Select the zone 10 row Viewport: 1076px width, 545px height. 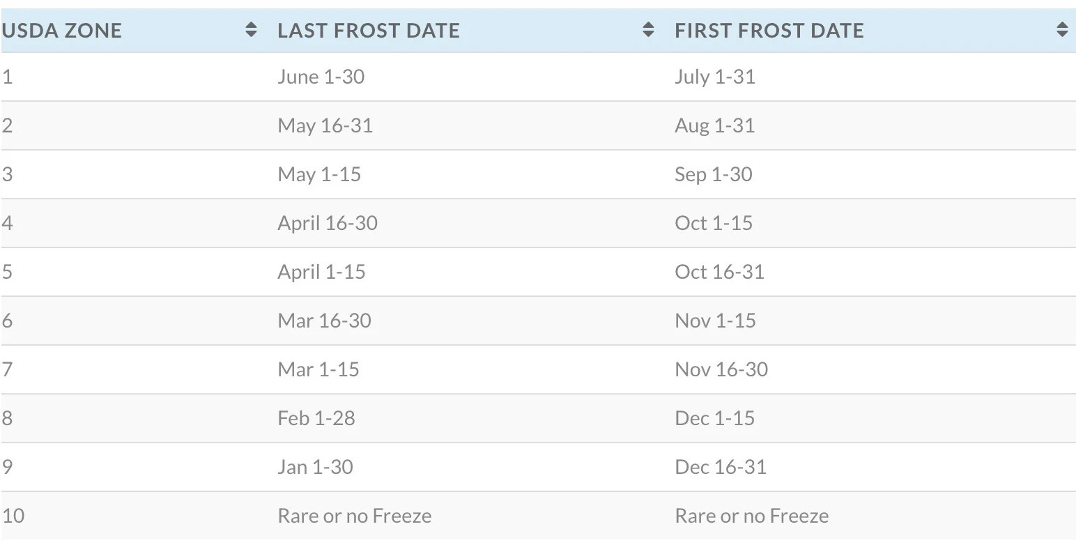[x=279, y=516]
